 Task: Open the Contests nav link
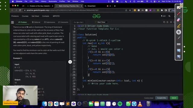(46, 16)
